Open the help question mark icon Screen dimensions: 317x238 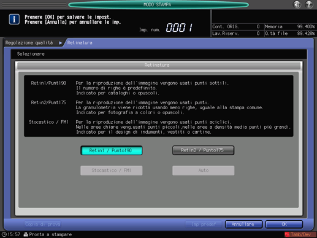tap(309, 4)
